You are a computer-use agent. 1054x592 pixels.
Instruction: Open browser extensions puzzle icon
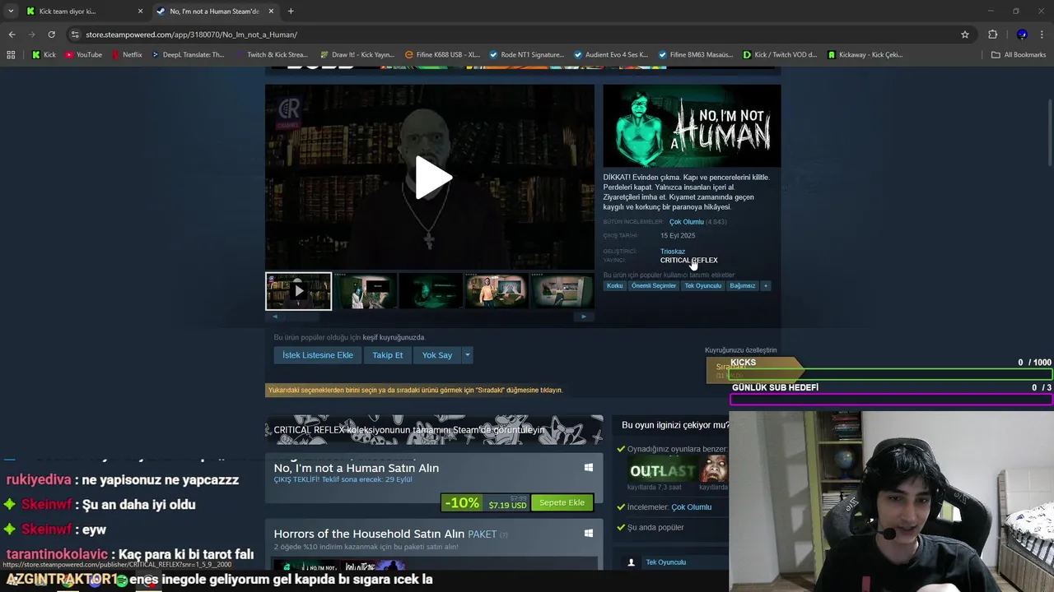coord(992,35)
